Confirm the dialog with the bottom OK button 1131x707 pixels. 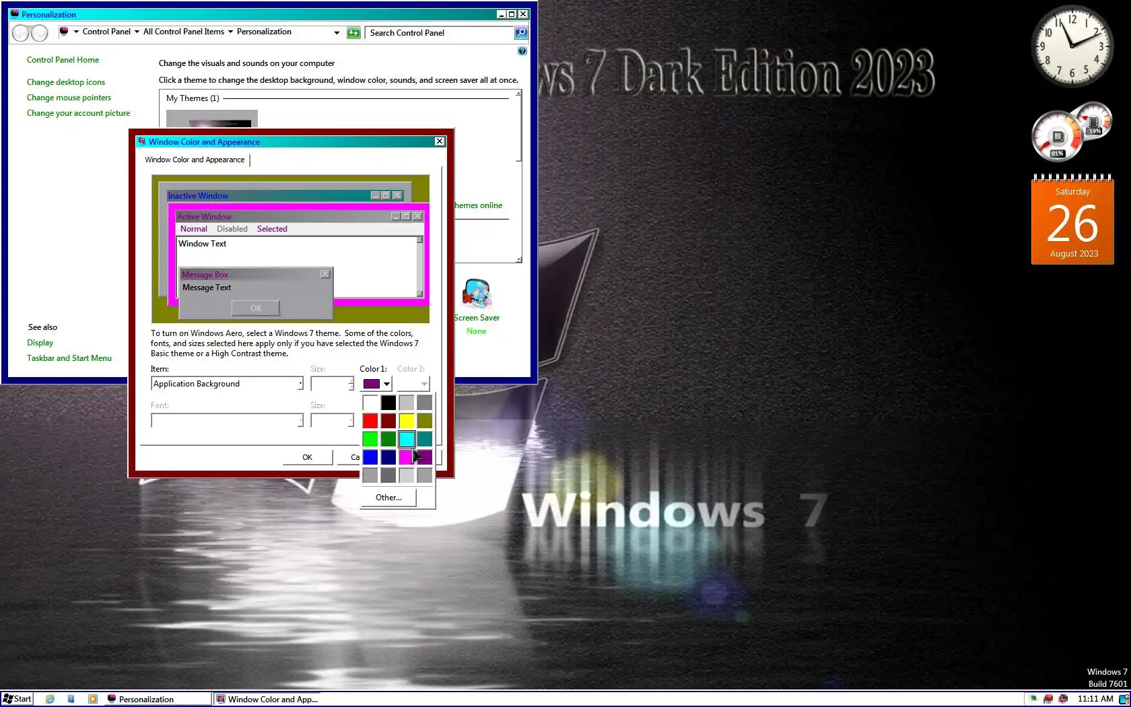[307, 457]
